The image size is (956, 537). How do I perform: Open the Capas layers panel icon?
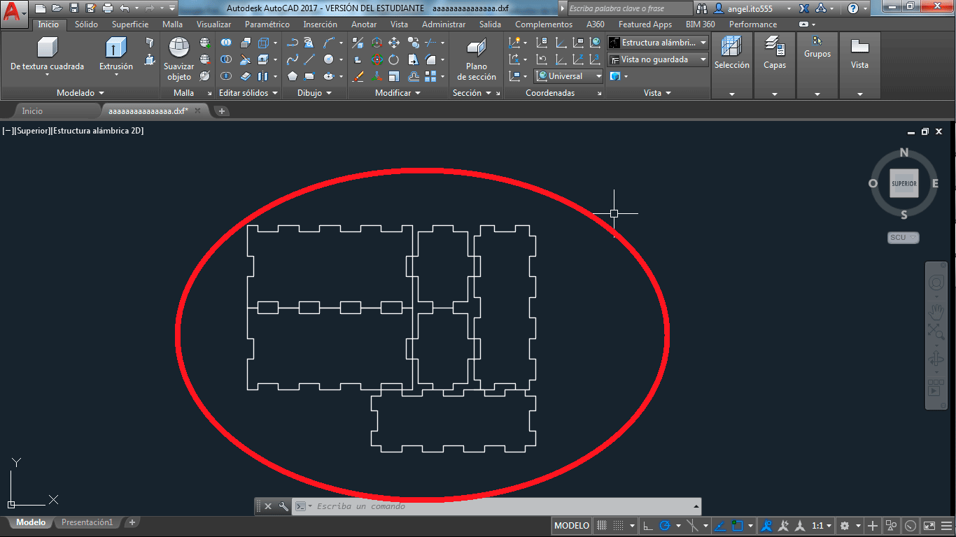click(775, 46)
